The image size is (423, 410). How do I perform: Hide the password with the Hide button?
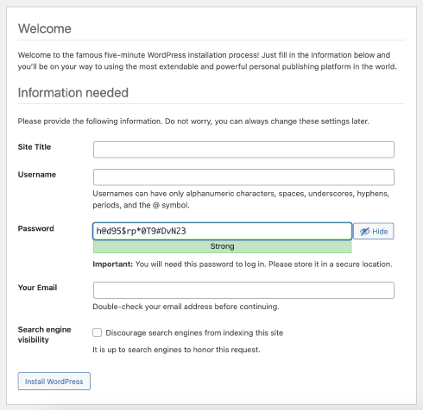(374, 231)
